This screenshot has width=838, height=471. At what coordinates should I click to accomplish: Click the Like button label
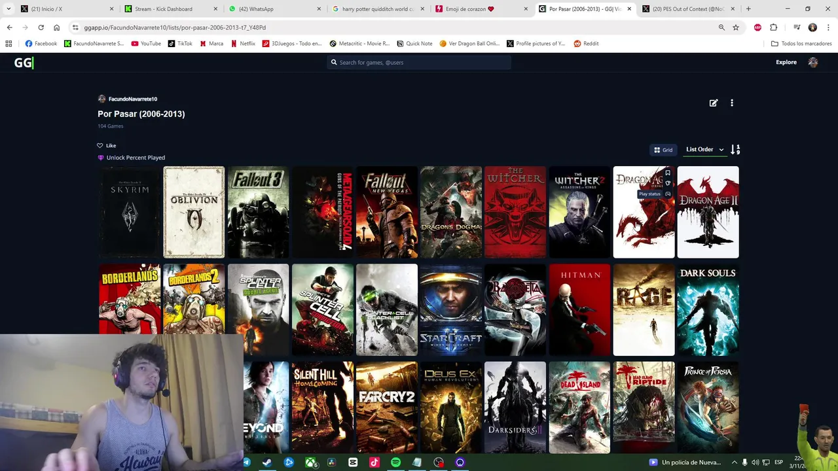111,145
